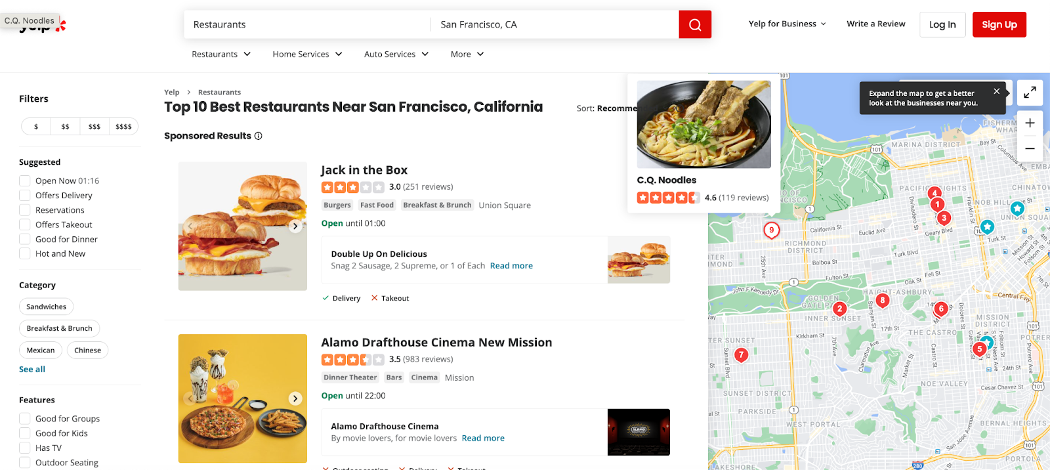Check Good for Dinner filter

pos(25,240)
